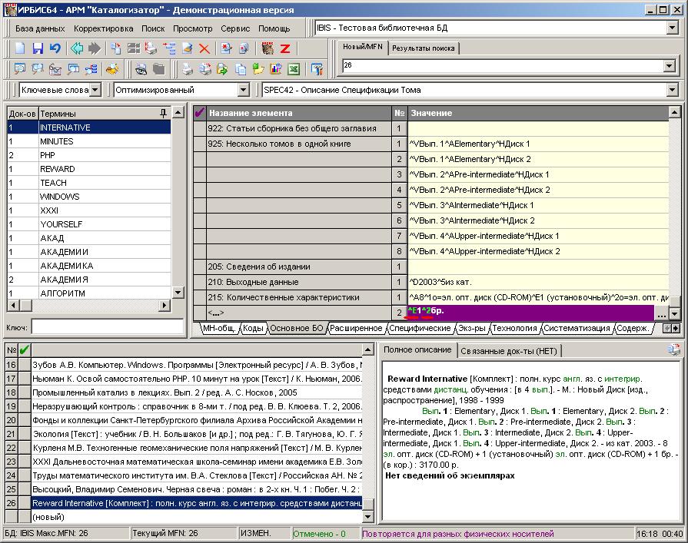Click the blue undo arrow icon

coord(55,48)
